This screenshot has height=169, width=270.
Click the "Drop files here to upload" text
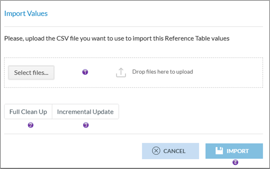(162, 72)
